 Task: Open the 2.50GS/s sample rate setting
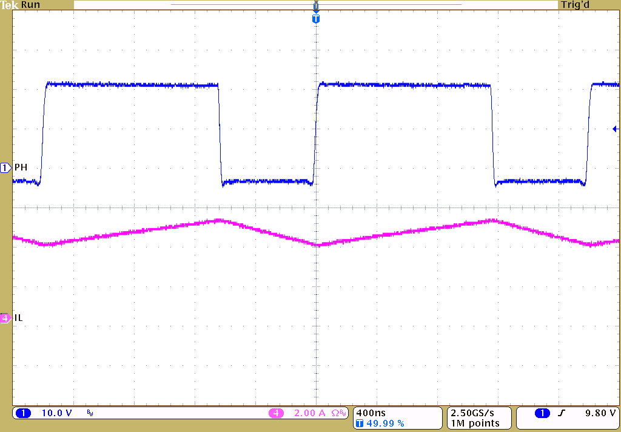click(472, 412)
